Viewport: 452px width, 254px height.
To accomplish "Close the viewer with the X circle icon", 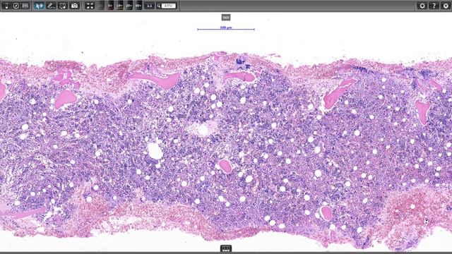I will click(x=446, y=6).
